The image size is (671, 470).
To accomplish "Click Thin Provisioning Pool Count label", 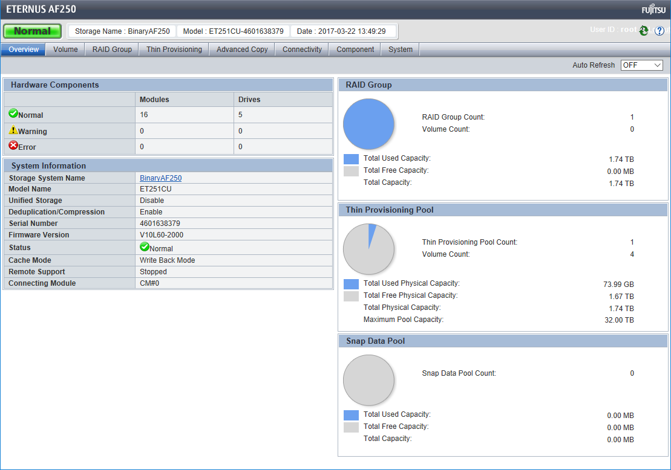I will click(470, 242).
